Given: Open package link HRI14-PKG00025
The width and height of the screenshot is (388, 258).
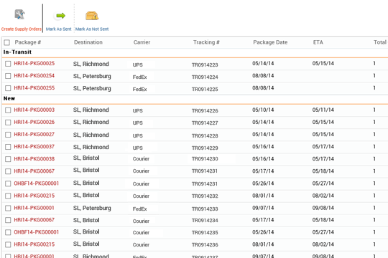Looking at the screenshot, I should tap(34, 64).
